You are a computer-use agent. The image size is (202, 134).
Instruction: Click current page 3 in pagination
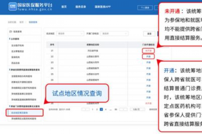(x=101, y=109)
